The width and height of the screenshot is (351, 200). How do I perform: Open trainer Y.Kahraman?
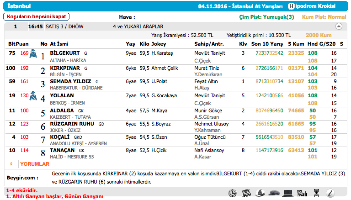pyautogui.click(x=207, y=130)
